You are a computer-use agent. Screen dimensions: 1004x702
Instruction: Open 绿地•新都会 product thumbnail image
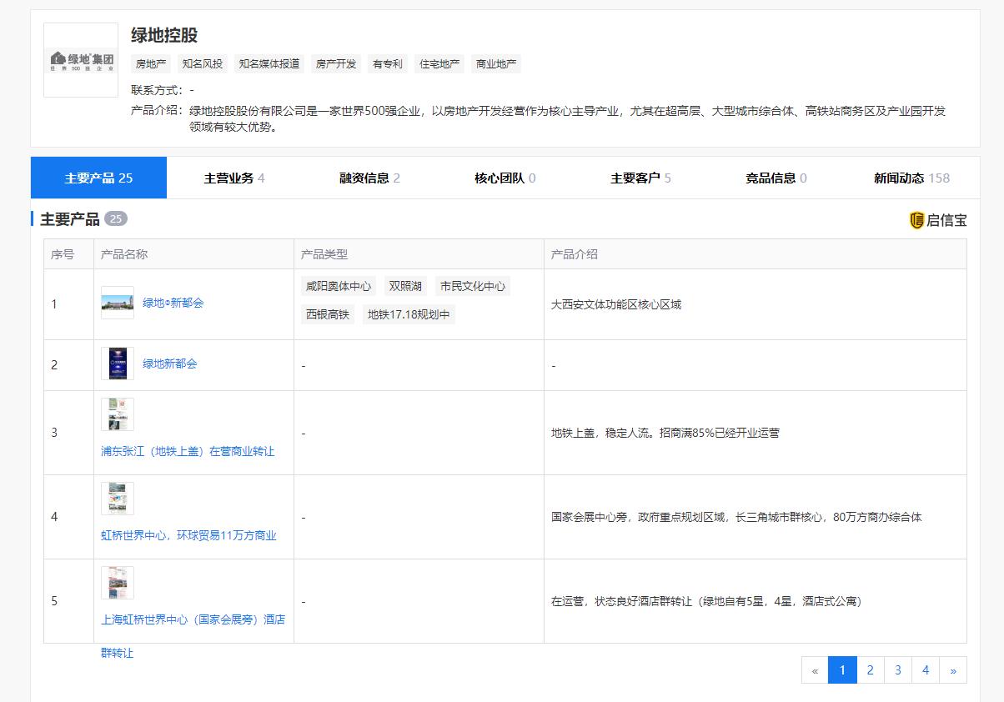[117, 303]
